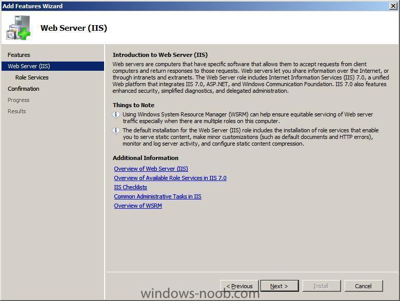This screenshot has height=301, width=400.
Task: Click info icon beside WSRM note
Action: tap(116, 115)
